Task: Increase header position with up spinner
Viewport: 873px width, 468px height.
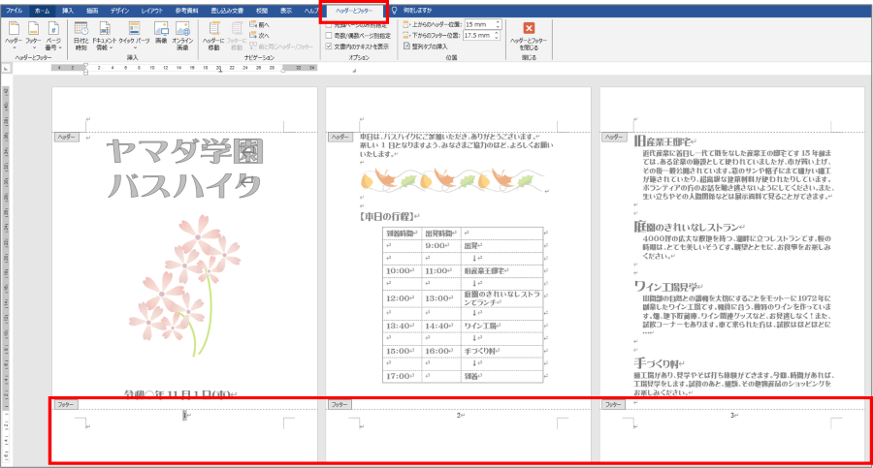Action: pyautogui.click(x=498, y=22)
